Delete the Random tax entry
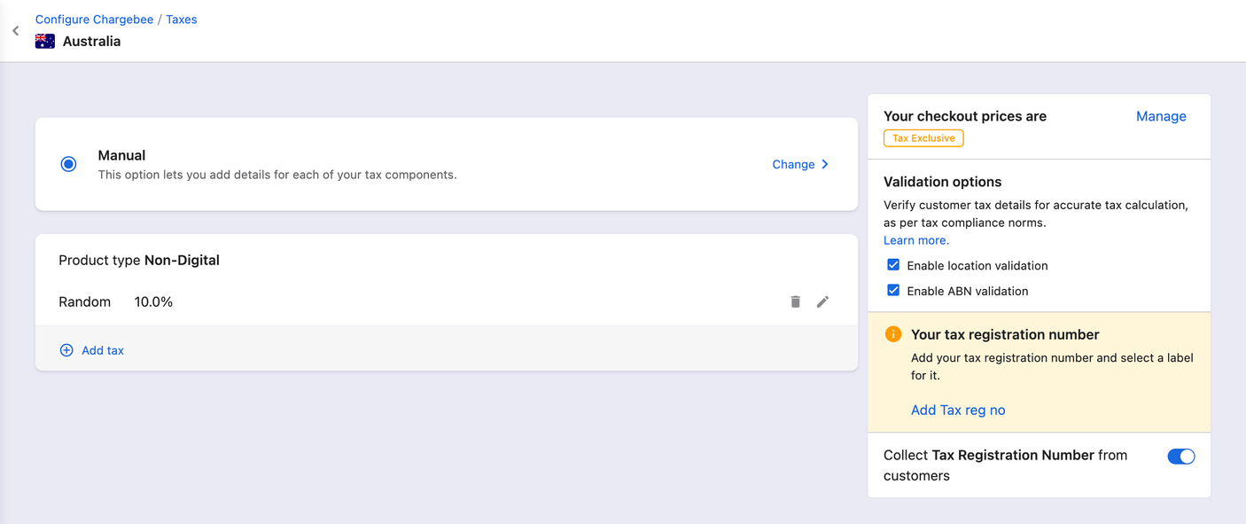 coord(795,302)
